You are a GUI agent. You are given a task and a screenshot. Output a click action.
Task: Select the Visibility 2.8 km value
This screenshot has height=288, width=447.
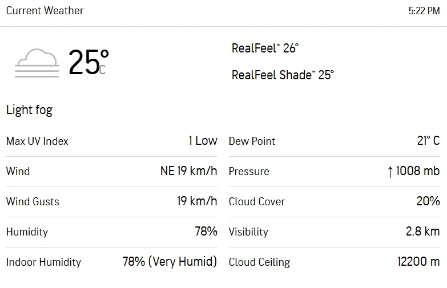point(423,232)
